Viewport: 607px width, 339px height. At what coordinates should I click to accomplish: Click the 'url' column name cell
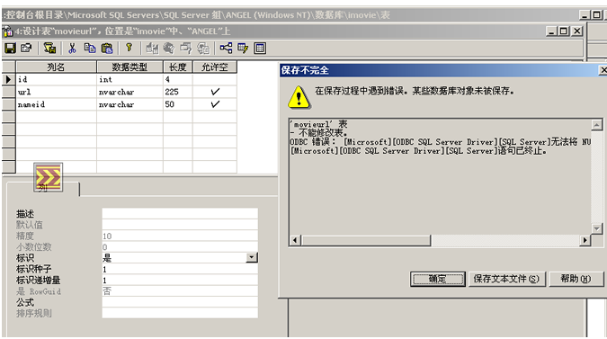56,92
